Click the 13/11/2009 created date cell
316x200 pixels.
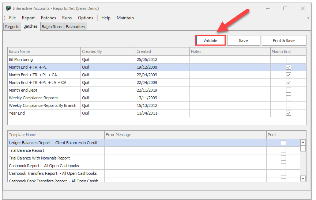click(x=162, y=98)
